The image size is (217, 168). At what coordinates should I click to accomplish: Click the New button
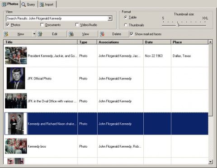coord(18,34)
